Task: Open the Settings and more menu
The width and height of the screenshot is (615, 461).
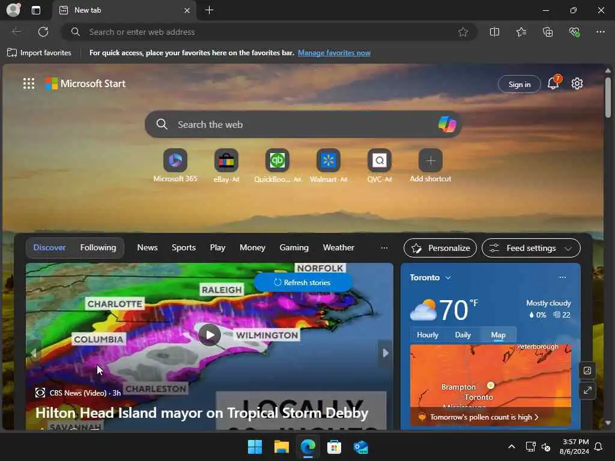Action: tap(601, 32)
